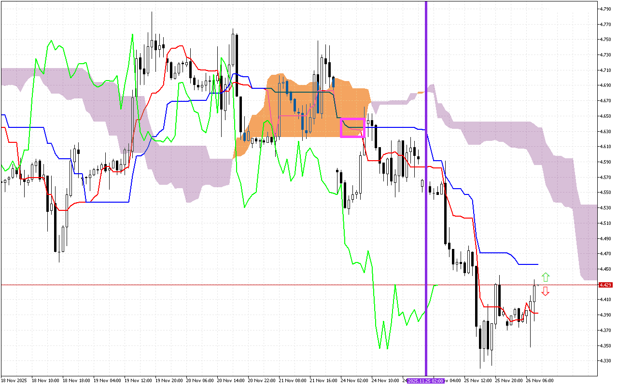Click the 24 Nov 02:00 time label
618x386 pixels.
click(x=356, y=381)
